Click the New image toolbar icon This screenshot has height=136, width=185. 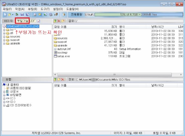pos(5,14)
